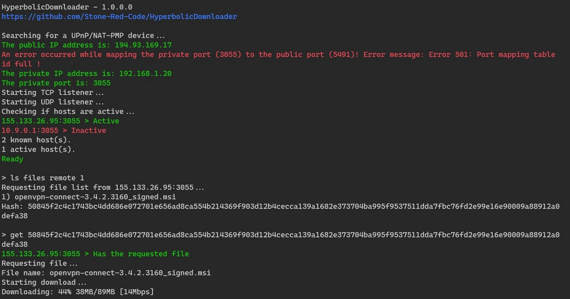This screenshot has height=299, width=570.
Task: Click the HyperbolicDownloader 1.0.0.0 title line
Action: 67,7
